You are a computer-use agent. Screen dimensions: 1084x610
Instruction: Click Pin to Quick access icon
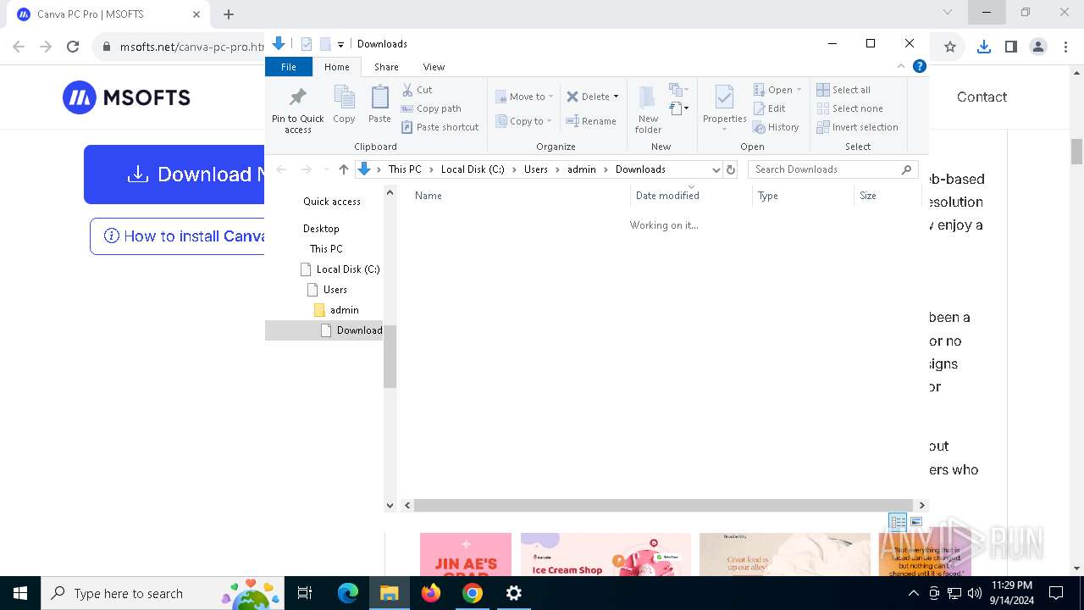pyautogui.click(x=297, y=110)
